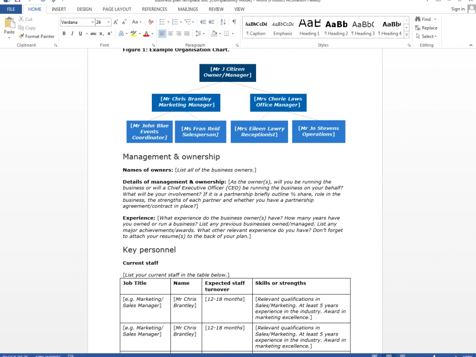Screen dimensions: 476x357
Task: Expand the Paste options arrow
Action: coord(9,38)
